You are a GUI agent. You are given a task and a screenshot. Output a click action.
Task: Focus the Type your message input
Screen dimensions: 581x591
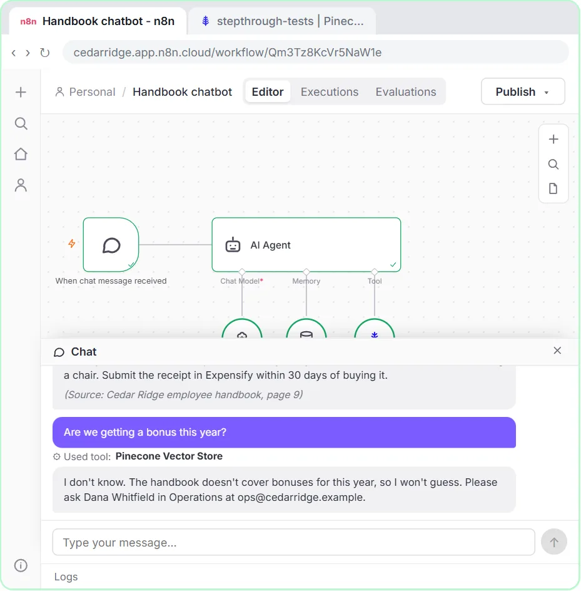294,542
